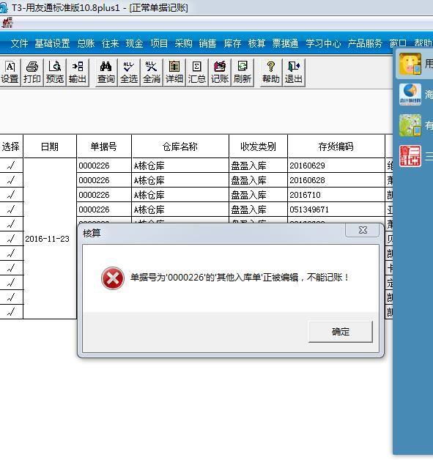This screenshot has height=460, width=433.
Task: Select 盘盈入库 cell in row 20160629
Action: click(x=258, y=166)
